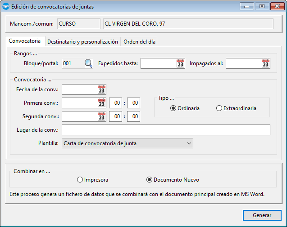
Task: Choose Impresora as combine output
Action: tap(80, 180)
